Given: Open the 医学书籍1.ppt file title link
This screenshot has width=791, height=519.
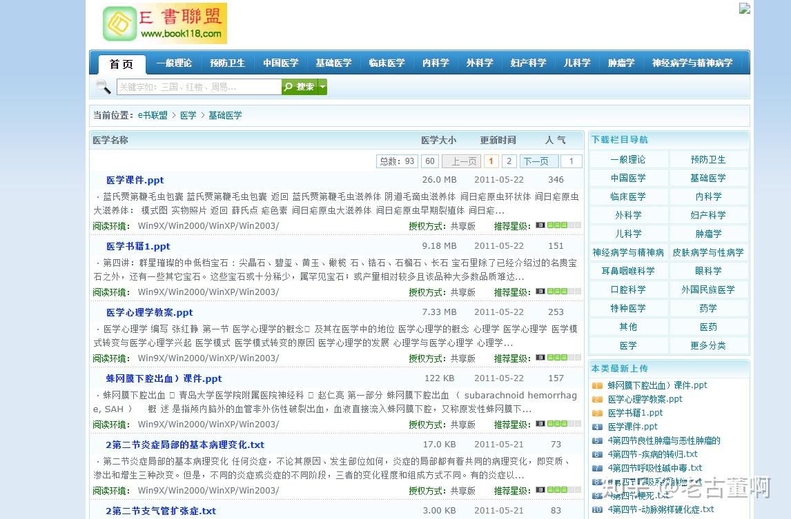Looking at the screenshot, I should pos(138,246).
